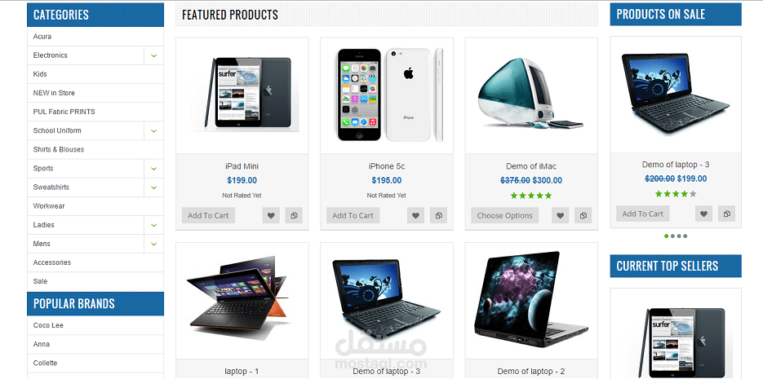Add iPhone 5c to wishlist via heart icon

415,215
